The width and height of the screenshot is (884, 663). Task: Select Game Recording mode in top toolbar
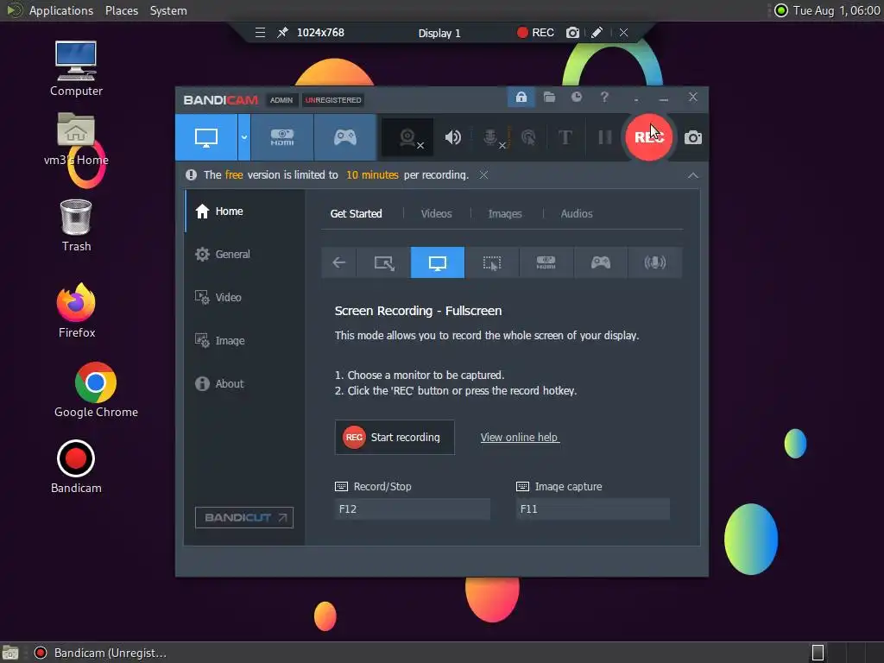(345, 137)
